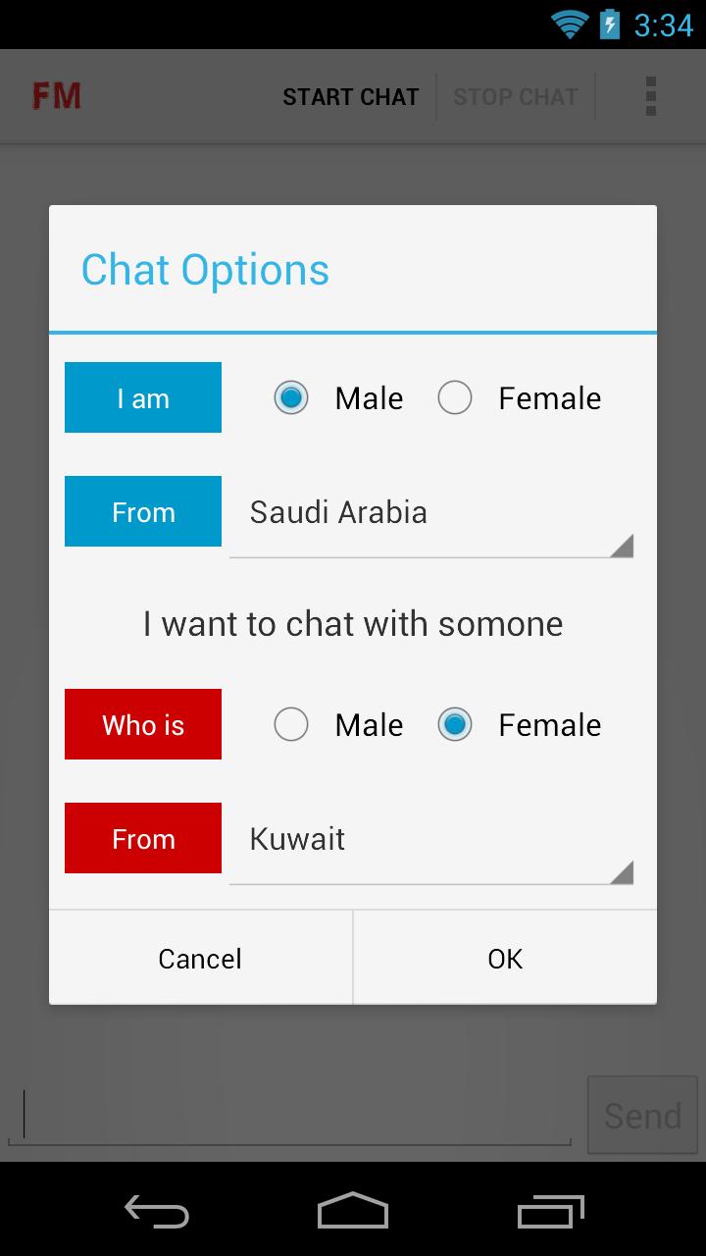Select Male under 'Who is'
706x1256 pixels.
(291, 724)
